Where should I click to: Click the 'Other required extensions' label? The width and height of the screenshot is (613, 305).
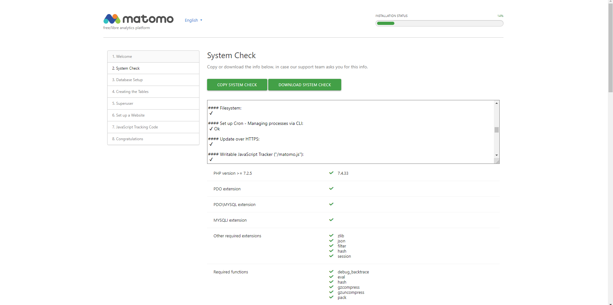(x=237, y=236)
